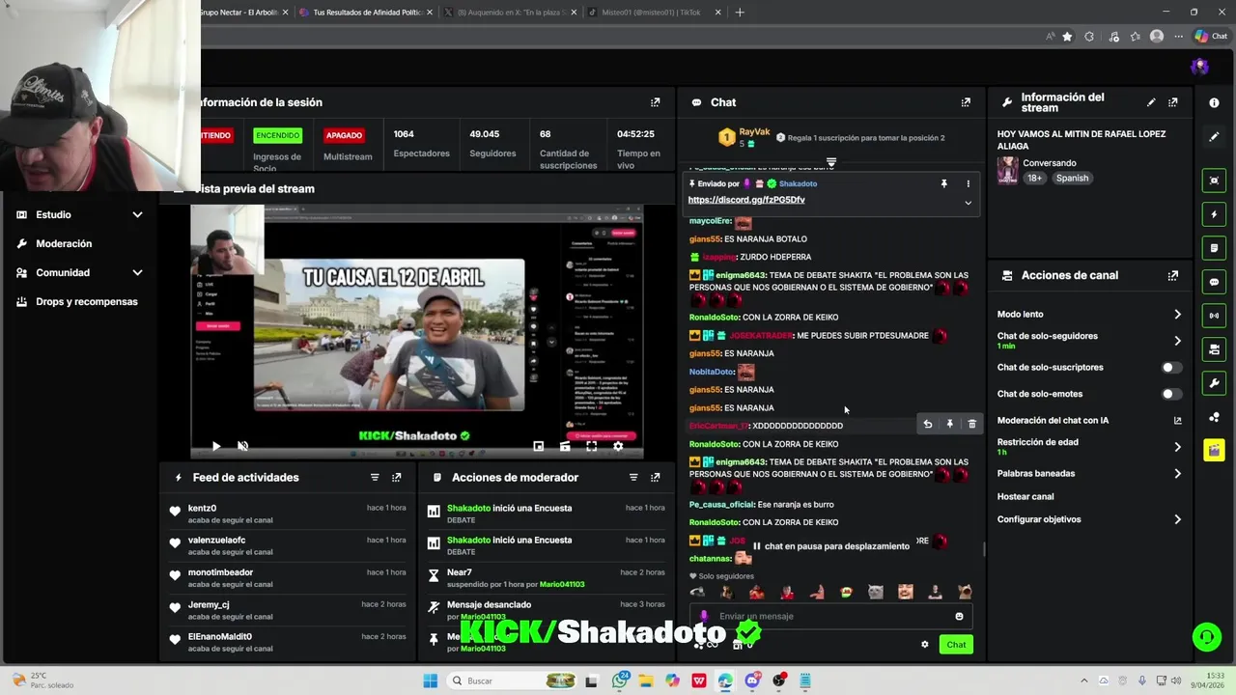Pin the EricCartman chat message

click(x=950, y=424)
